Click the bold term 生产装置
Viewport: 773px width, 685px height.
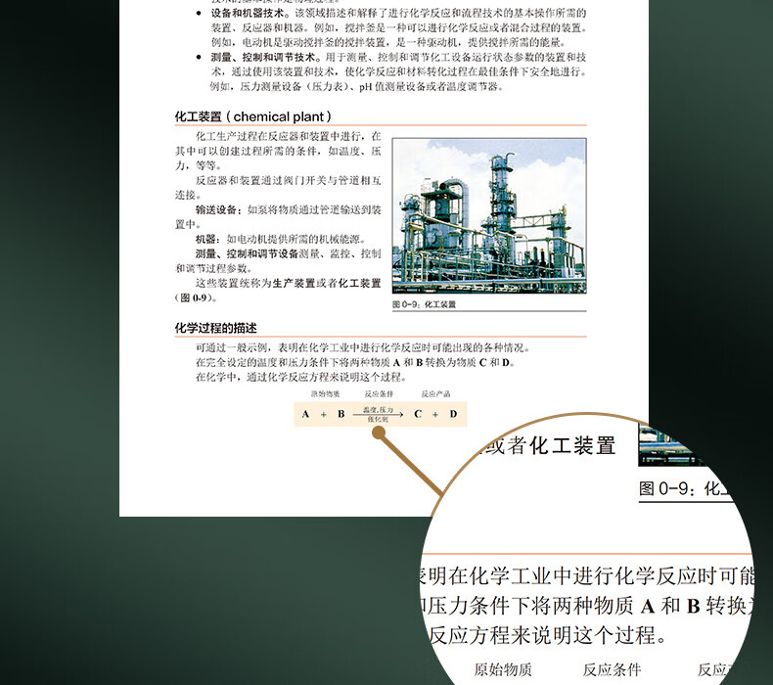[292, 283]
